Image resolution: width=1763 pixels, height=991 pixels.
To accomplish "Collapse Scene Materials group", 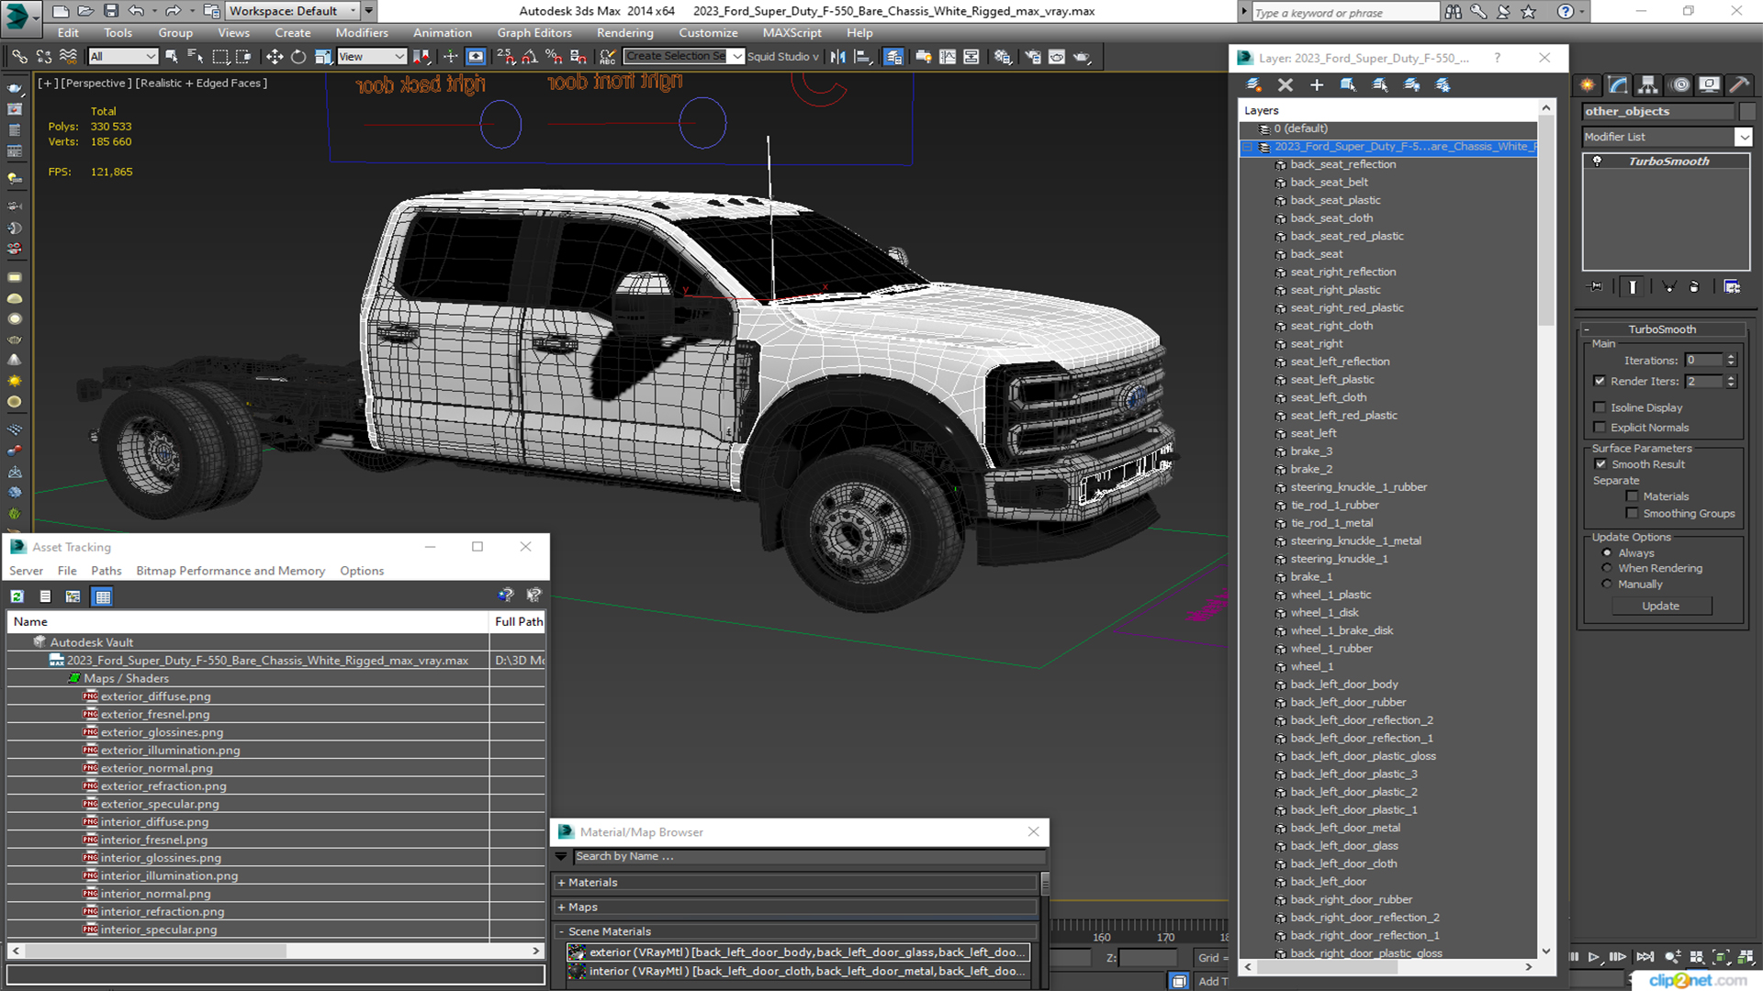I will (x=561, y=931).
